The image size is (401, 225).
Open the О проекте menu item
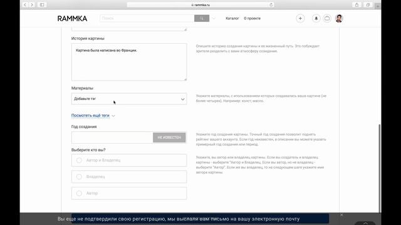[252, 18]
